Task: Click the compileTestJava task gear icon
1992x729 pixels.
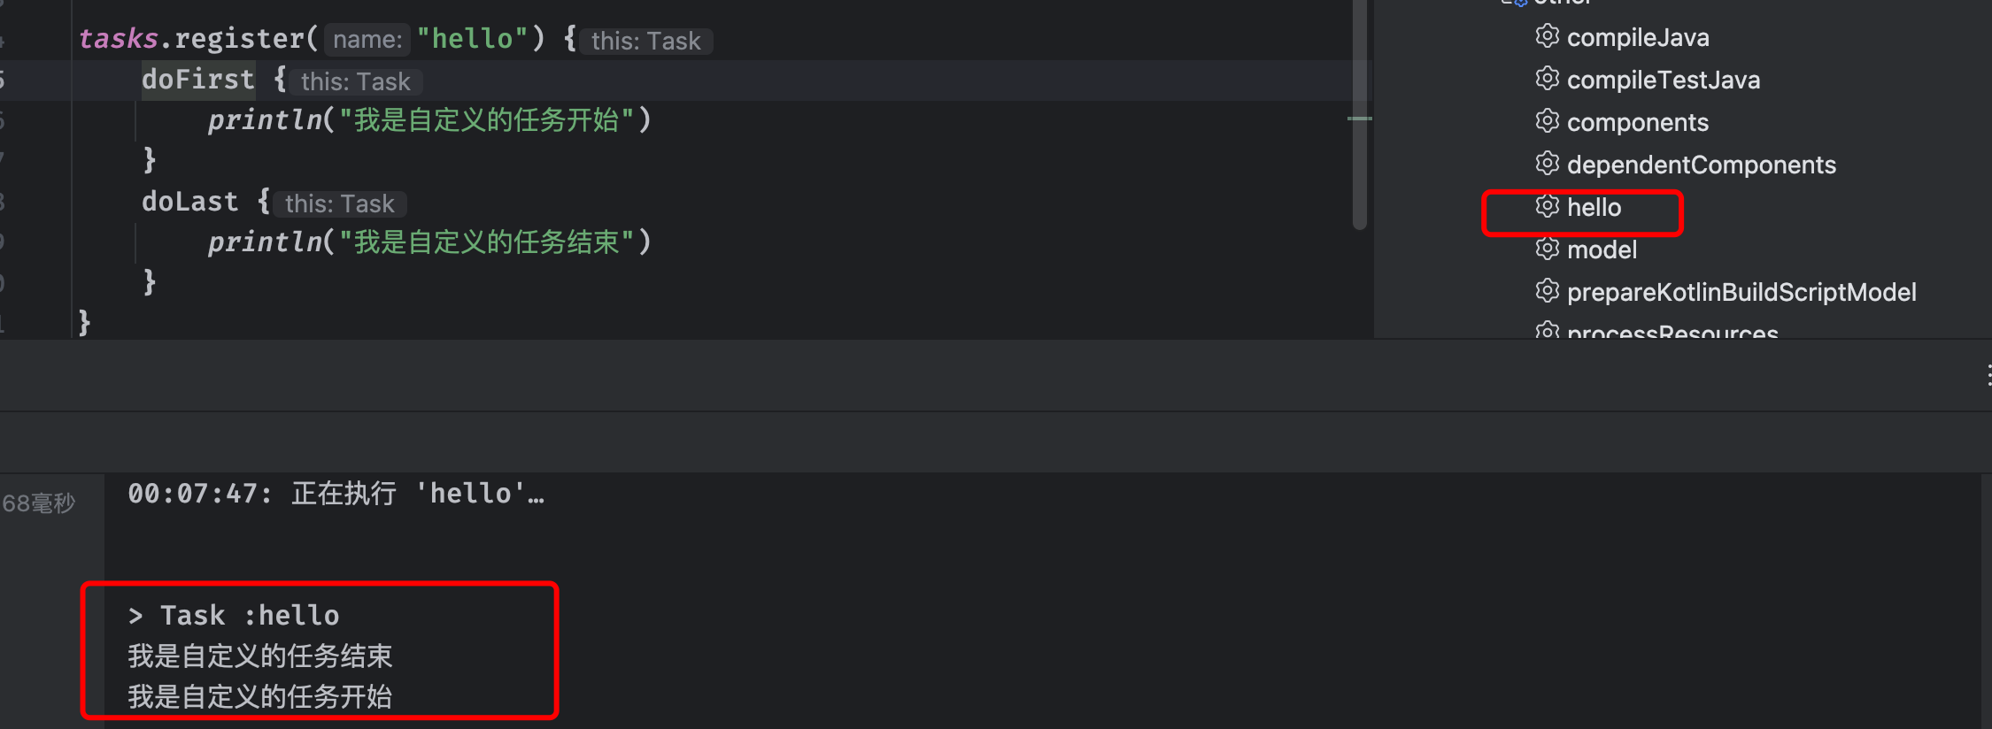Action: (1547, 79)
